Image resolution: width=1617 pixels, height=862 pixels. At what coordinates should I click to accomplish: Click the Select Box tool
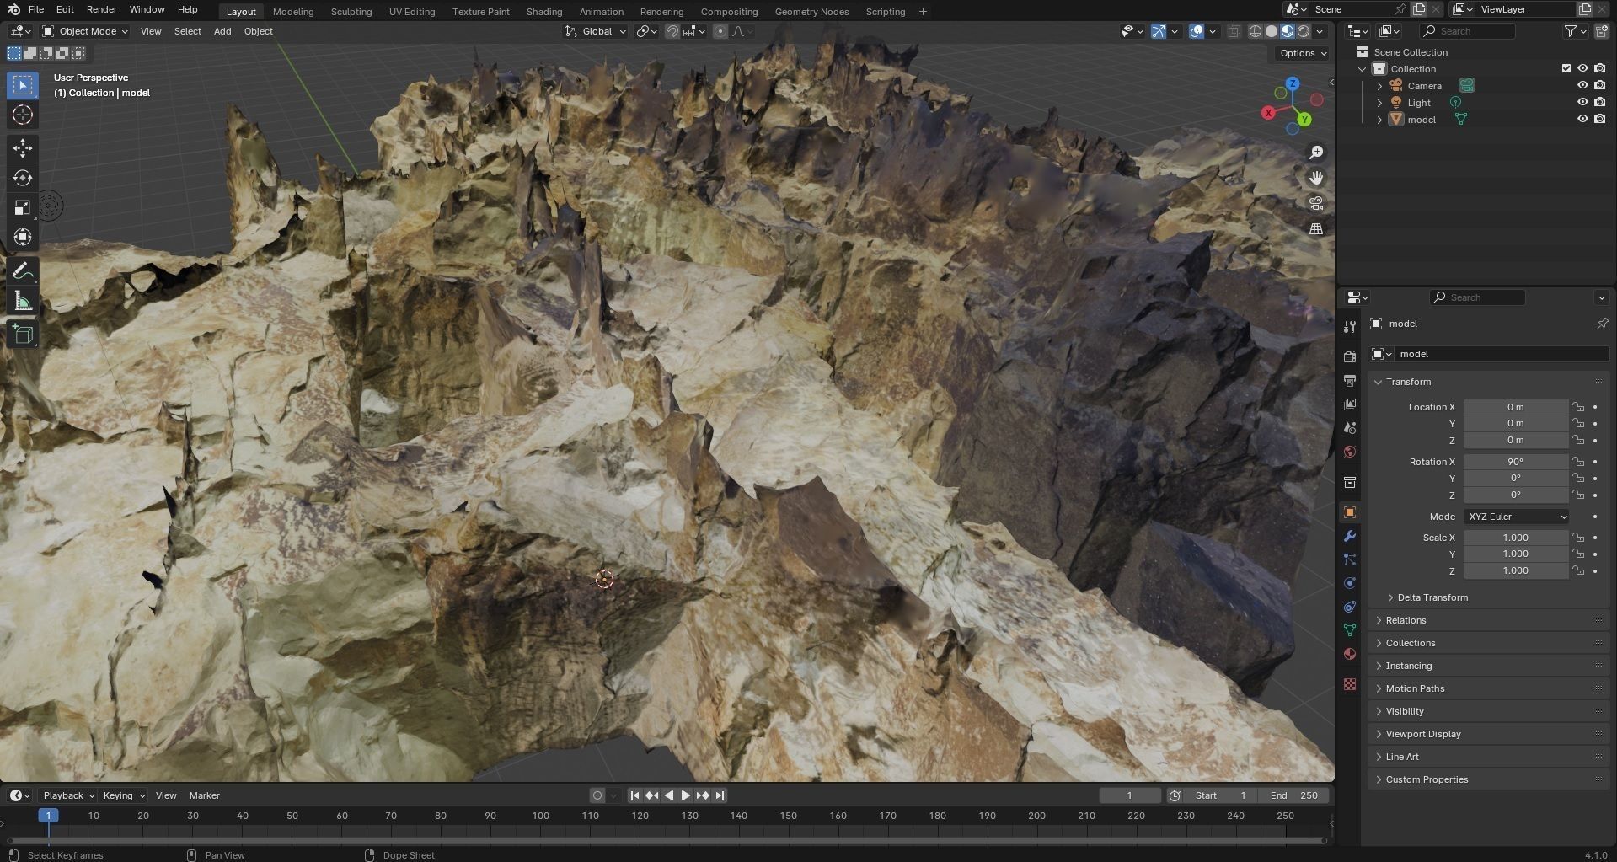tap(23, 85)
